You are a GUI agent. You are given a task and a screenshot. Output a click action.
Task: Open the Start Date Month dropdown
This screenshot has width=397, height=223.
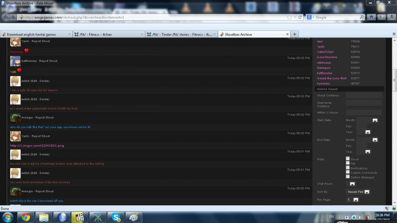point(375,120)
